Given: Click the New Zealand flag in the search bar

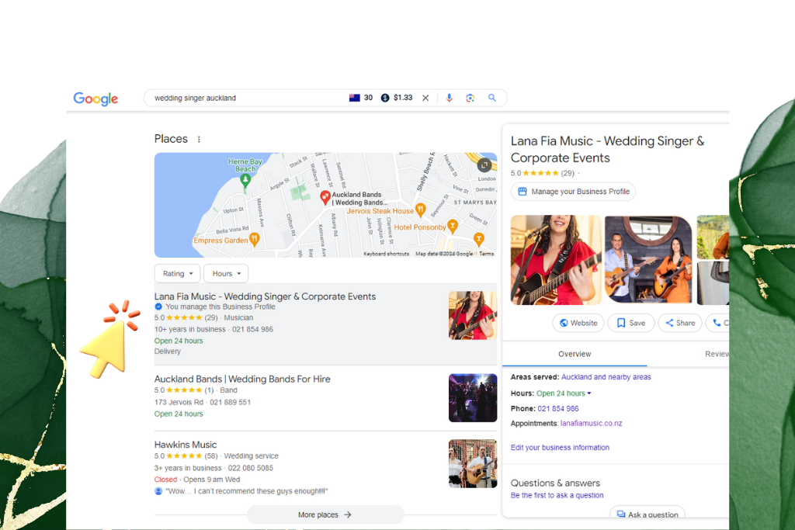Looking at the screenshot, I should (355, 98).
